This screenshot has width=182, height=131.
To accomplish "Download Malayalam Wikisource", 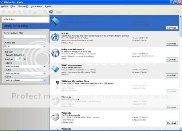I will click(172, 59).
